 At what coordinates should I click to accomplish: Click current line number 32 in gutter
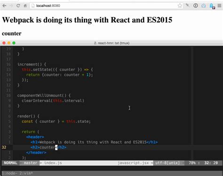point(4,147)
